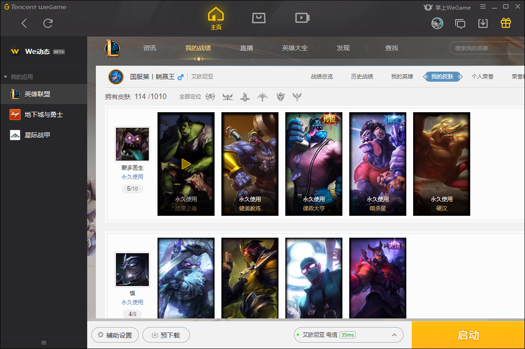Click the 5/10 skin count badge
The image size is (525, 349).
[132, 189]
